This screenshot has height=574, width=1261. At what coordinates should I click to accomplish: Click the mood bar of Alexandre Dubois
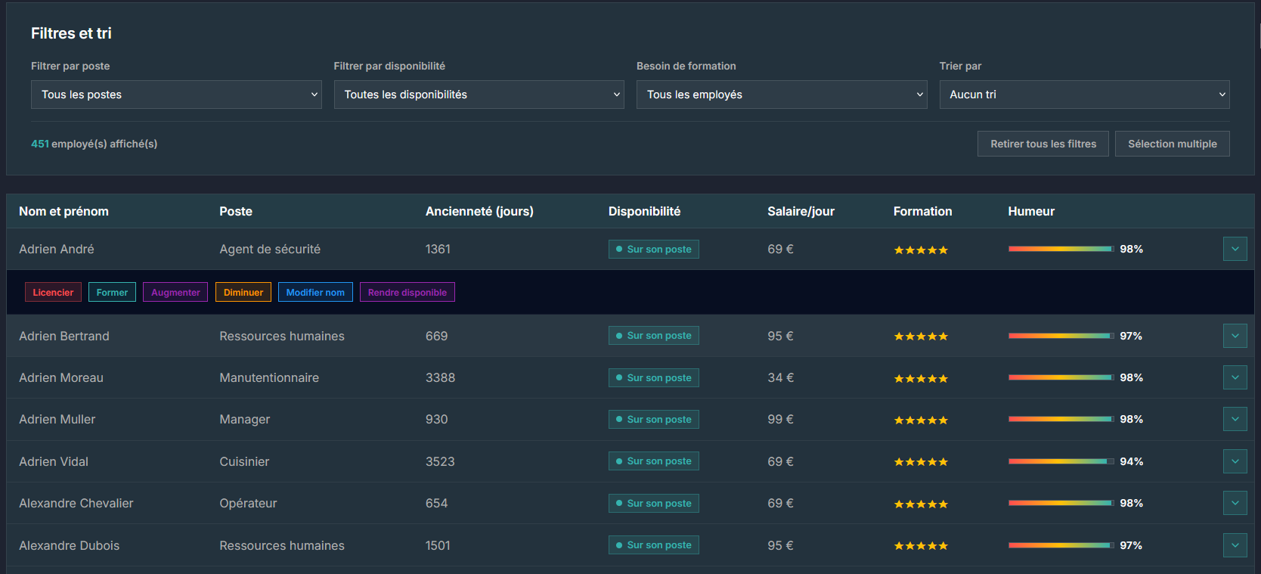coord(1061,545)
